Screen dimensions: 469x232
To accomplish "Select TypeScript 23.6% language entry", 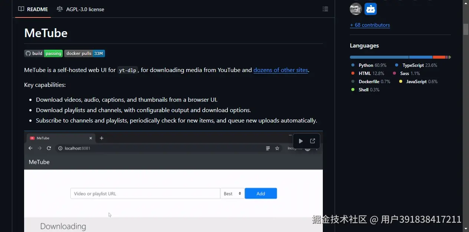I will [416, 65].
